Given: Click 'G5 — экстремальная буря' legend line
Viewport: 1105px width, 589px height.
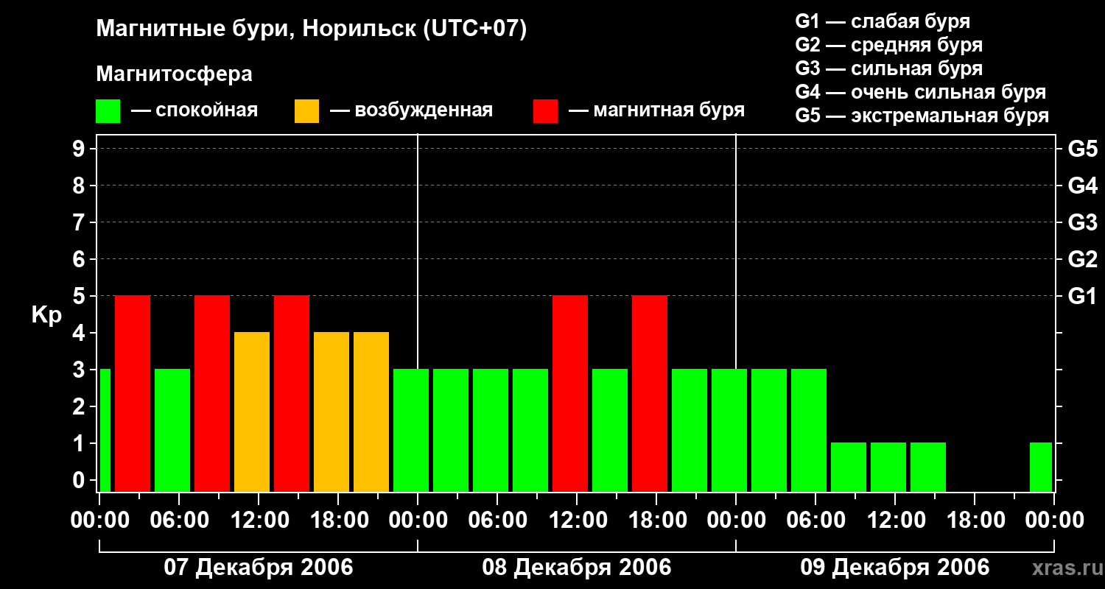Looking at the screenshot, I should tap(922, 116).
